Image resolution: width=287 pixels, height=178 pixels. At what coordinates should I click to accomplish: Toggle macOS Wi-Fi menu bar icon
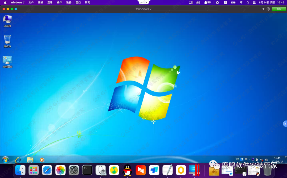(241, 2)
